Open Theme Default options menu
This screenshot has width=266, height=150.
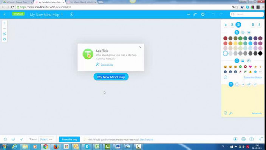tap(51, 139)
